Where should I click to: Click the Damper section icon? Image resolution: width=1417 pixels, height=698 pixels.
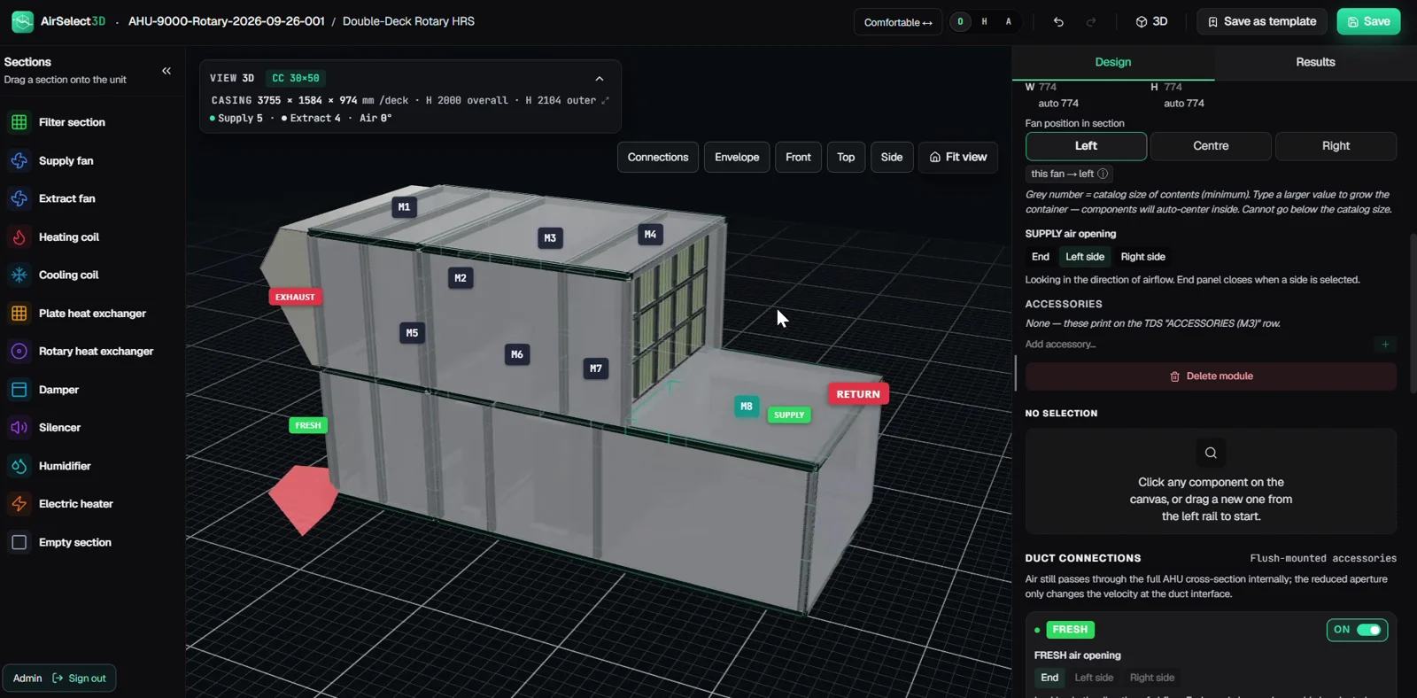pos(19,390)
